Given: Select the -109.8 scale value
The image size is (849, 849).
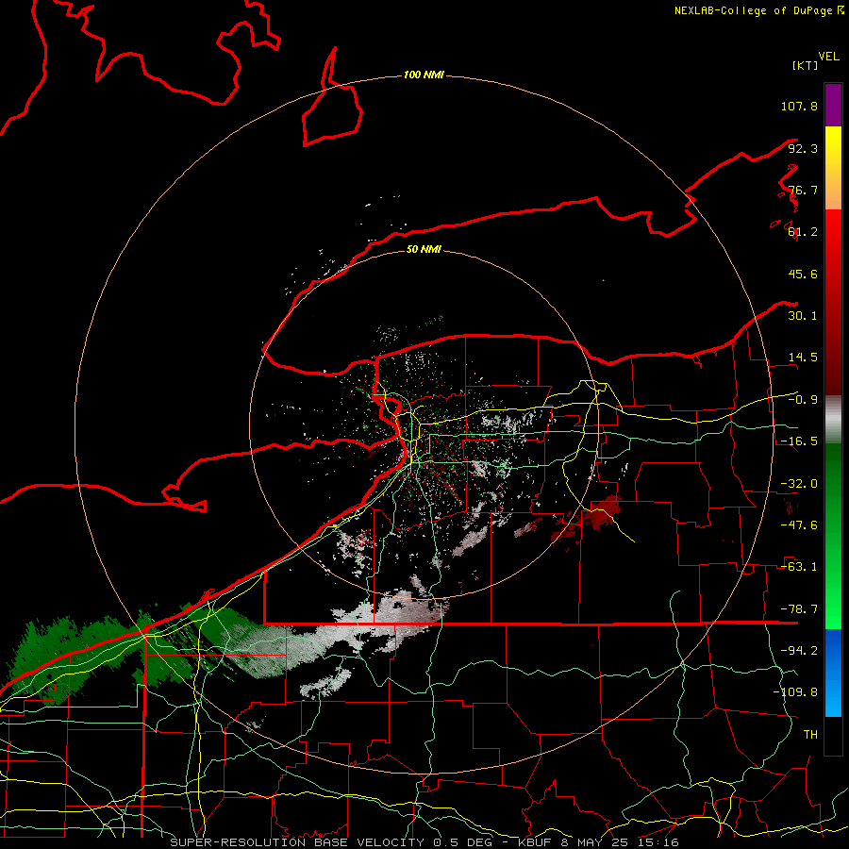Looking at the screenshot, I should [x=795, y=692].
